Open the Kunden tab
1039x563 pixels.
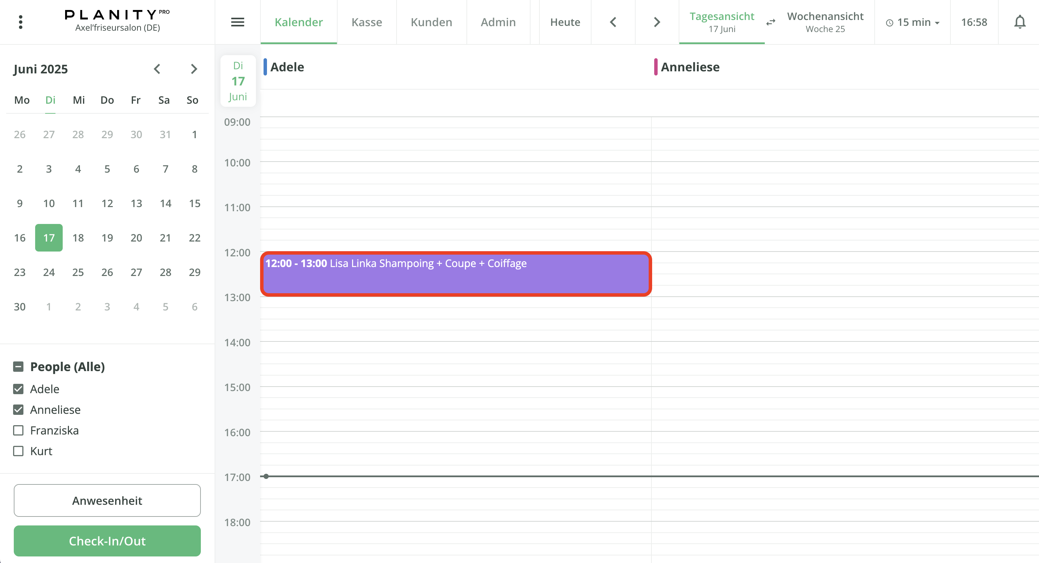coord(431,22)
